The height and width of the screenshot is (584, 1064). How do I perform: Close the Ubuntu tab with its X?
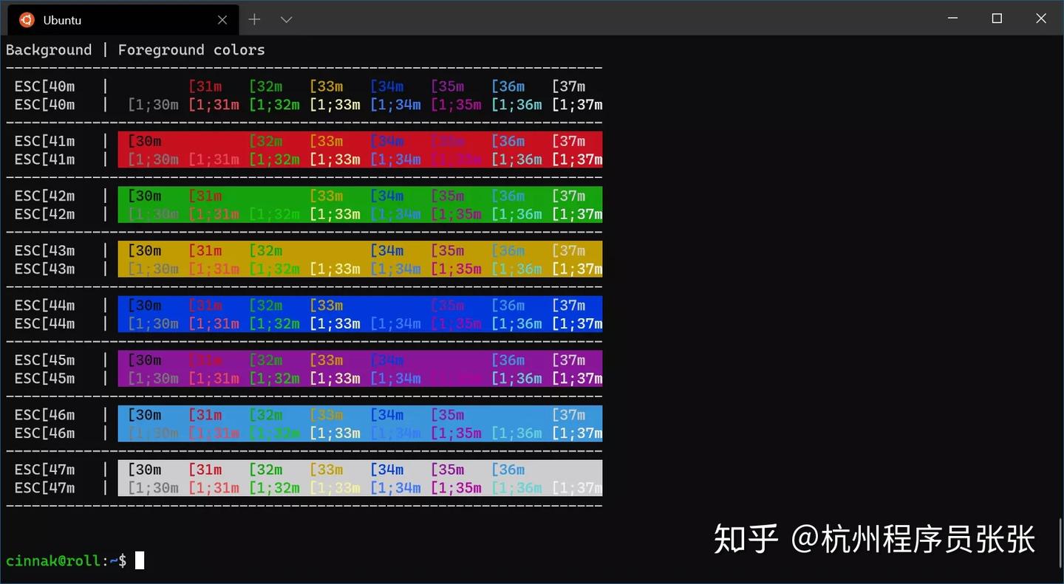click(x=222, y=20)
